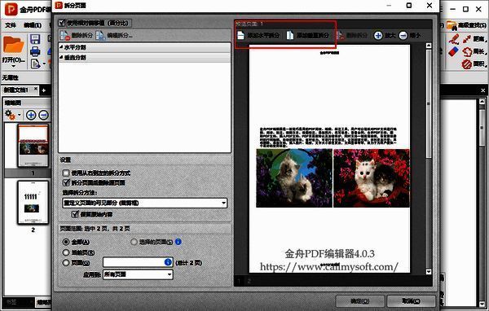Click the area (面积) tool icon
This screenshot has height=311, width=489.
[467, 64]
